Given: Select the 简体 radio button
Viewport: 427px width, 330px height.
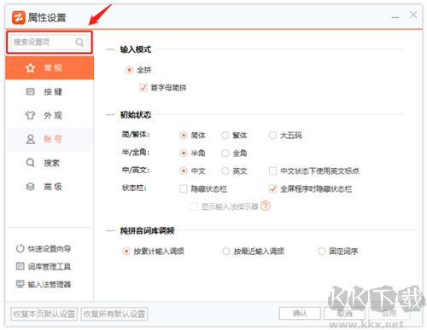Looking at the screenshot, I should tap(184, 136).
